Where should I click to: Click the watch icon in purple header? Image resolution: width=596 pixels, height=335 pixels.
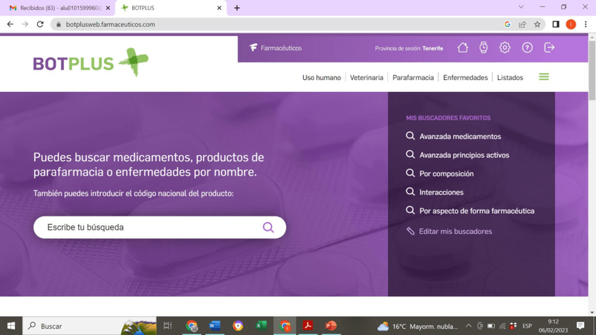pyautogui.click(x=484, y=48)
